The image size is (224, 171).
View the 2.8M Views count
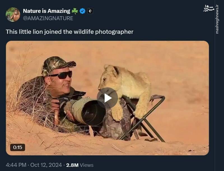pos(80,165)
